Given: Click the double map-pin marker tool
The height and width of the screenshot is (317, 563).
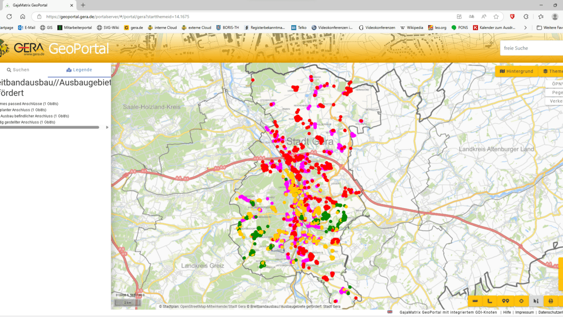Looking at the screenshot, I should 505,301.
